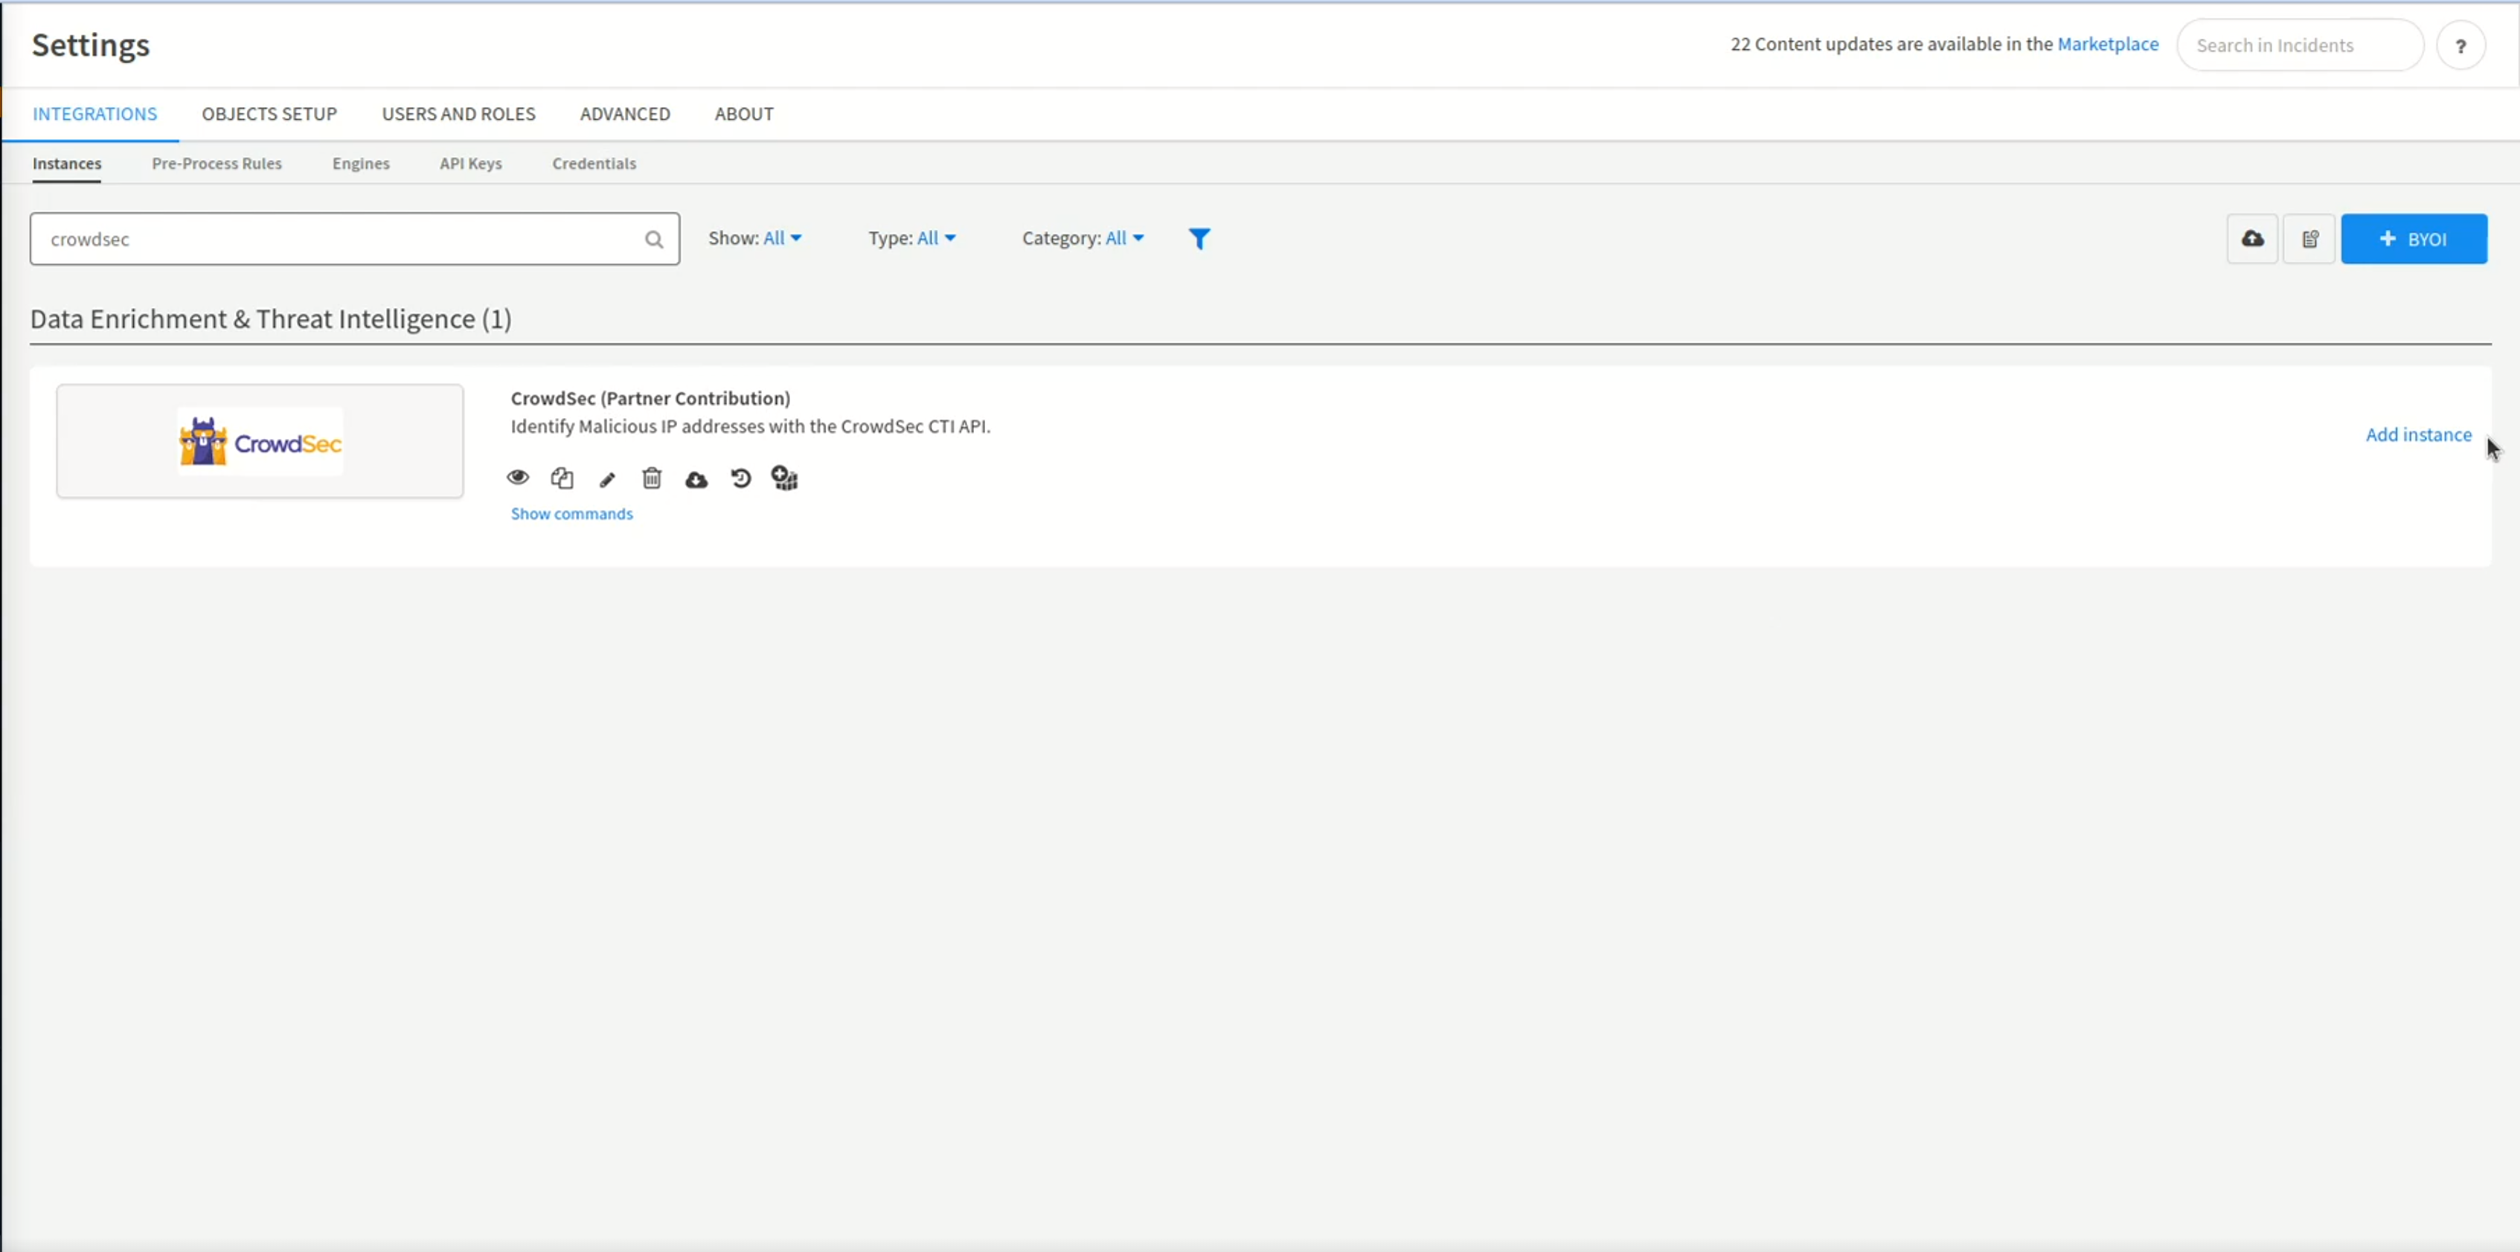This screenshot has width=2520, height=1252.
Task: Open the eye preview icon for CrowdSec
Action: click(518, 478)
